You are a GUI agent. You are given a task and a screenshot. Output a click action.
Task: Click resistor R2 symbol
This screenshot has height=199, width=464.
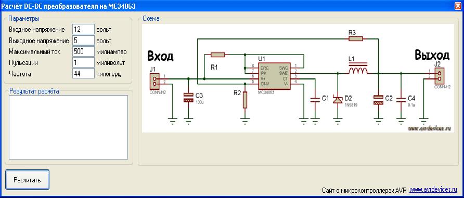[244, 100]
